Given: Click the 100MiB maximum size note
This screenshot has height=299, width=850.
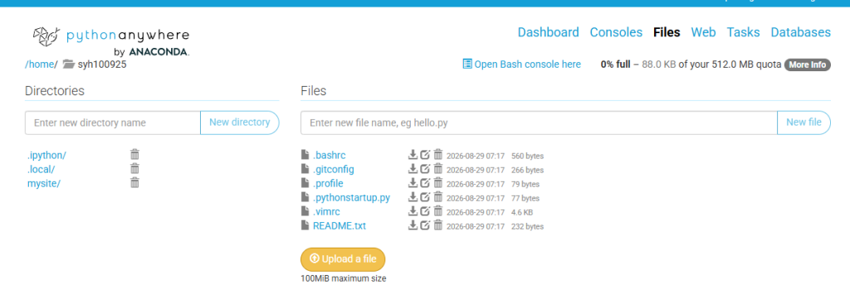Looking at the screenshot, I should tap(344, 279).
